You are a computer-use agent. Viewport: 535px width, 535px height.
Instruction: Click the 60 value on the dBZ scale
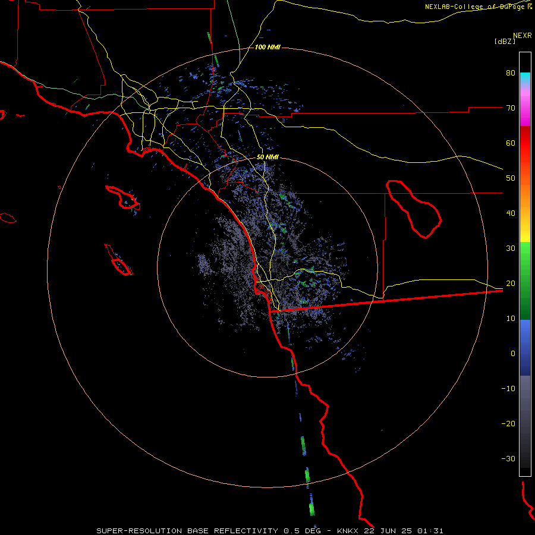click(x=511, y=143)
